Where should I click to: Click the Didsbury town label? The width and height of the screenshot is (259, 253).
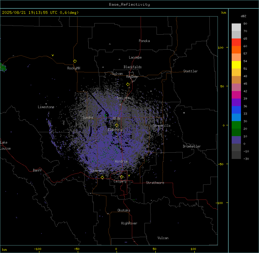[x=115, y=130]
